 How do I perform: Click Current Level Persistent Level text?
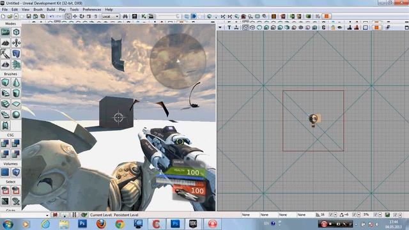114,215
